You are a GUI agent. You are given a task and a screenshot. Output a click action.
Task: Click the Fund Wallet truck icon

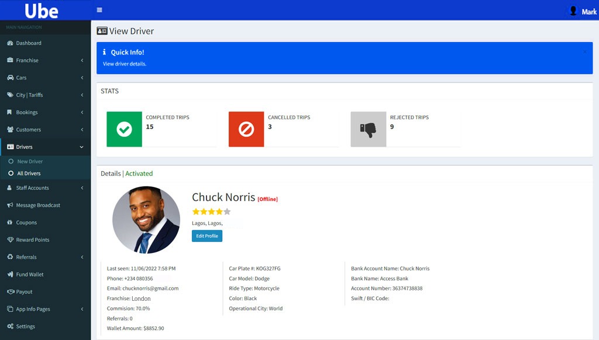coord(11,275)
